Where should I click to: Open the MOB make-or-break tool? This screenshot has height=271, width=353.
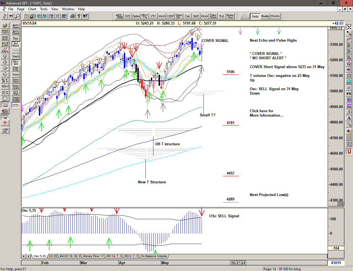(349, 106)
